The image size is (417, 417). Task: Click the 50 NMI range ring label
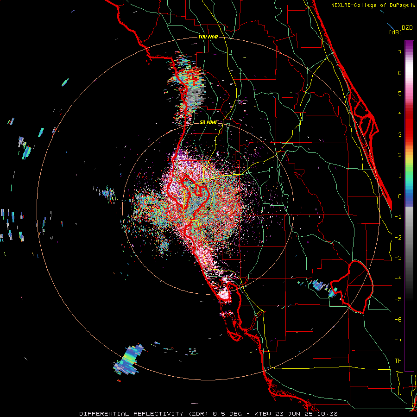coord(208,123)
